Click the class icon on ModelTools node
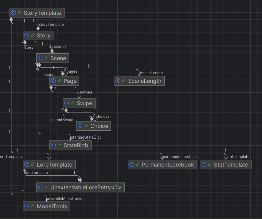 (26, 206)
